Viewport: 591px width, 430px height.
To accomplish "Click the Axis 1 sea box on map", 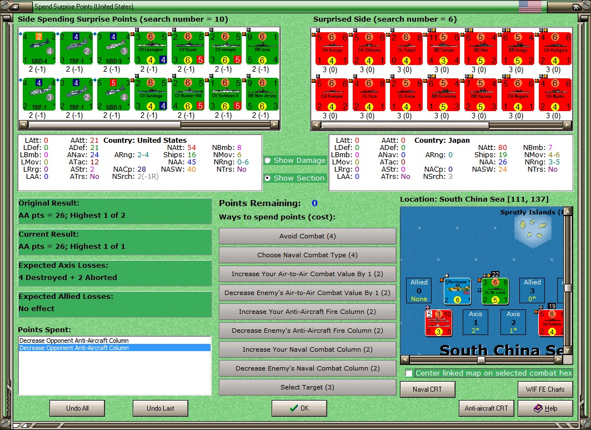I will click(475, 322).
